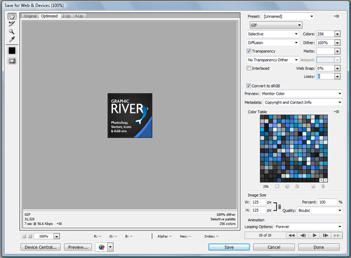This screenshot has width=351, height=258.
Task: Play the animation
Action: [x=315, y=235]
